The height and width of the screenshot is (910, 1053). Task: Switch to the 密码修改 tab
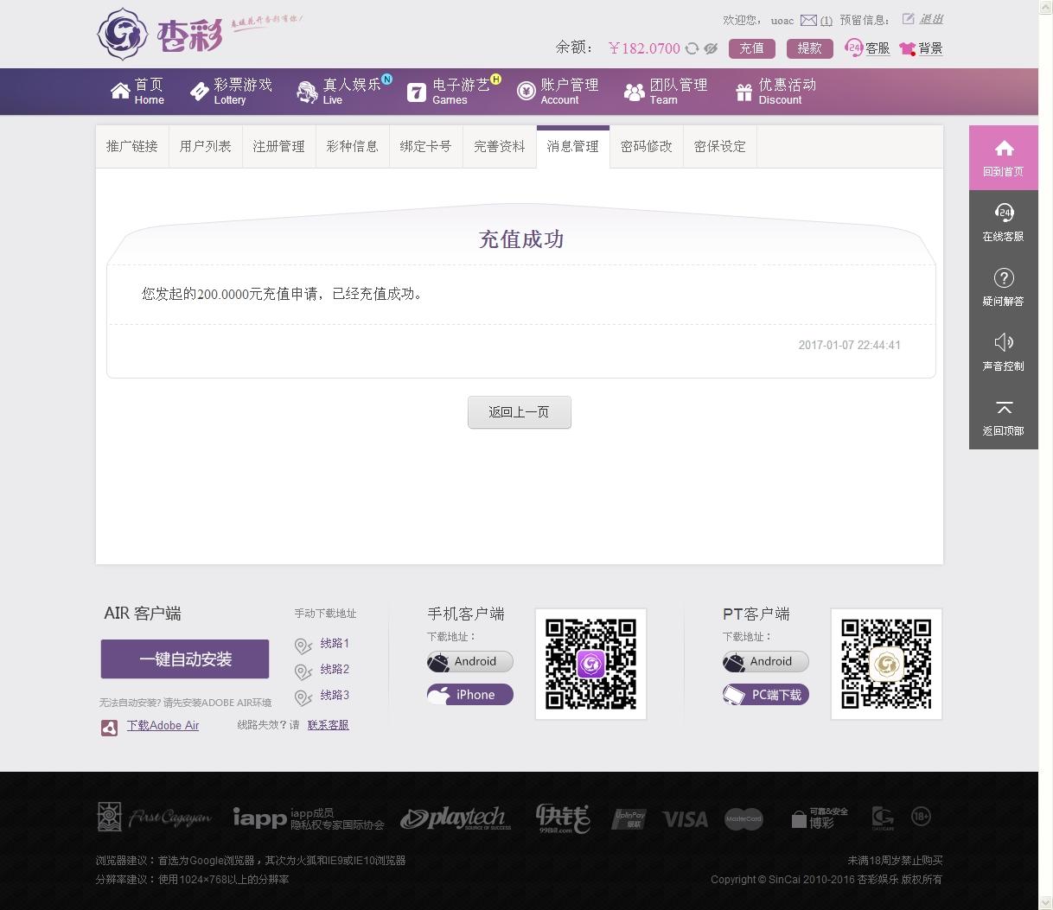coord(647,146)
